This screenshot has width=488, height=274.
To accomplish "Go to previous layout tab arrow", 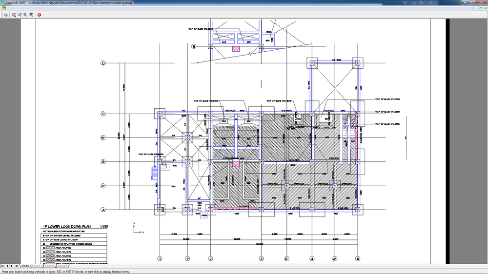I will [x=7, y=266].
